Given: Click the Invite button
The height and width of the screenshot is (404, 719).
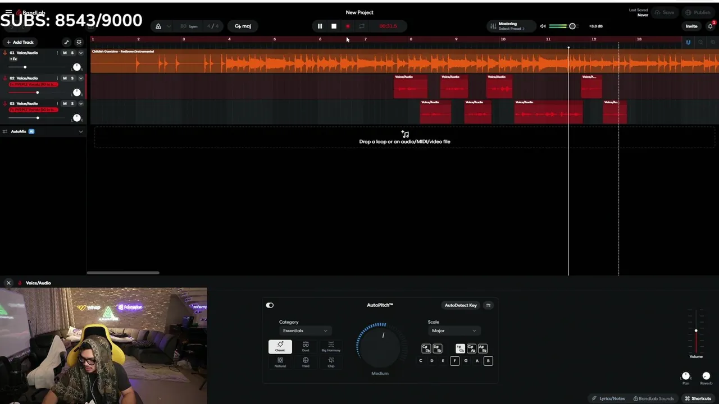Looking at the screenshot, I should tap(691, 26).
